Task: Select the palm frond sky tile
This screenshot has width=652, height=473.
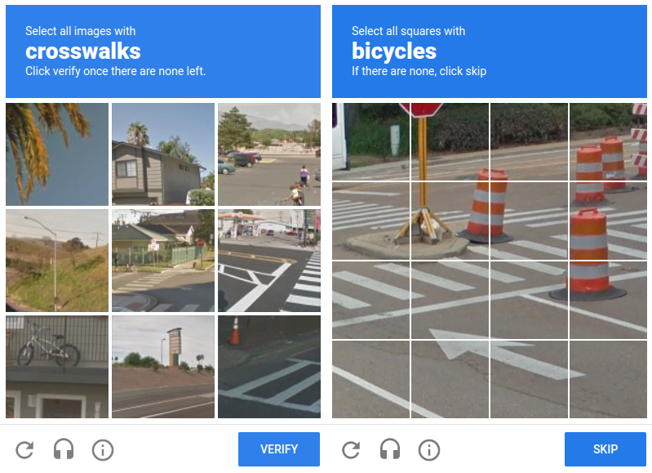Action: 57,154
